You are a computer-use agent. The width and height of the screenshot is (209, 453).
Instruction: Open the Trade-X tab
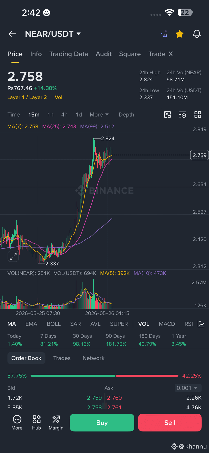coord(161,54)
